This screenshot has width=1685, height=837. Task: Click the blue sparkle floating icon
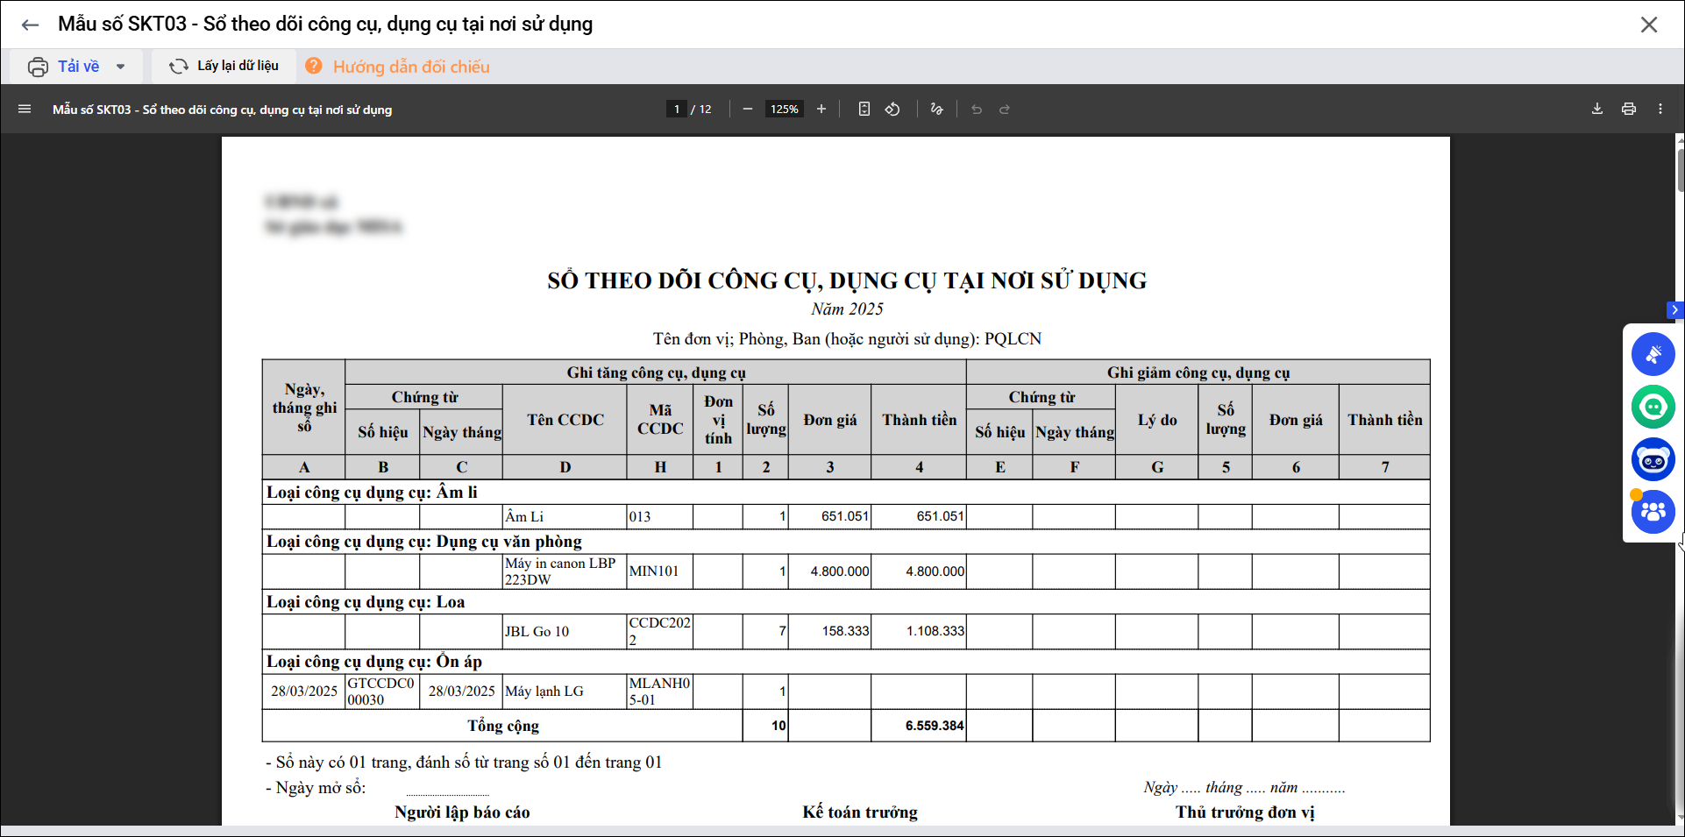click(x=1653, y=354)
